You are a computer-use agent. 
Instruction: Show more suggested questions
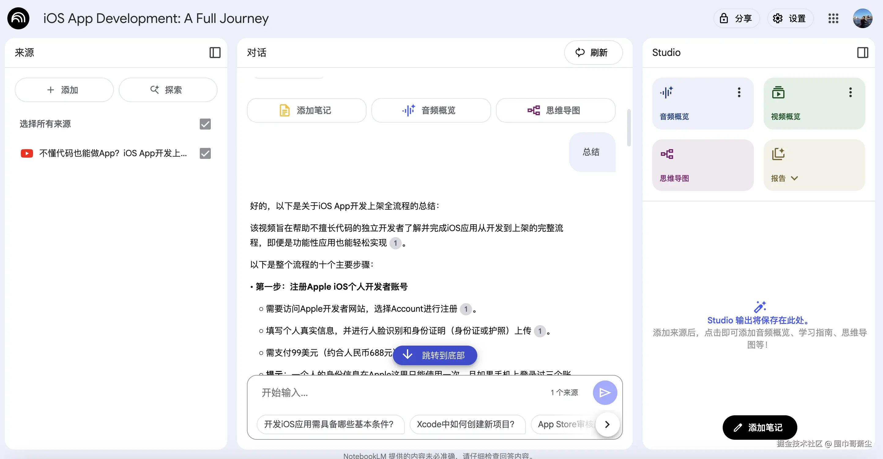pyautogui.click(x=607, y=424)
